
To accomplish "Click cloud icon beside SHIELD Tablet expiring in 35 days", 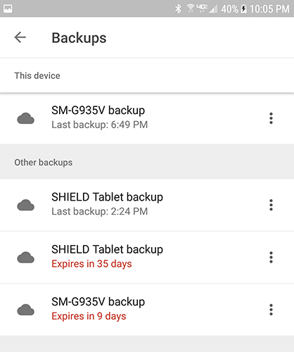I will point(26,257).
